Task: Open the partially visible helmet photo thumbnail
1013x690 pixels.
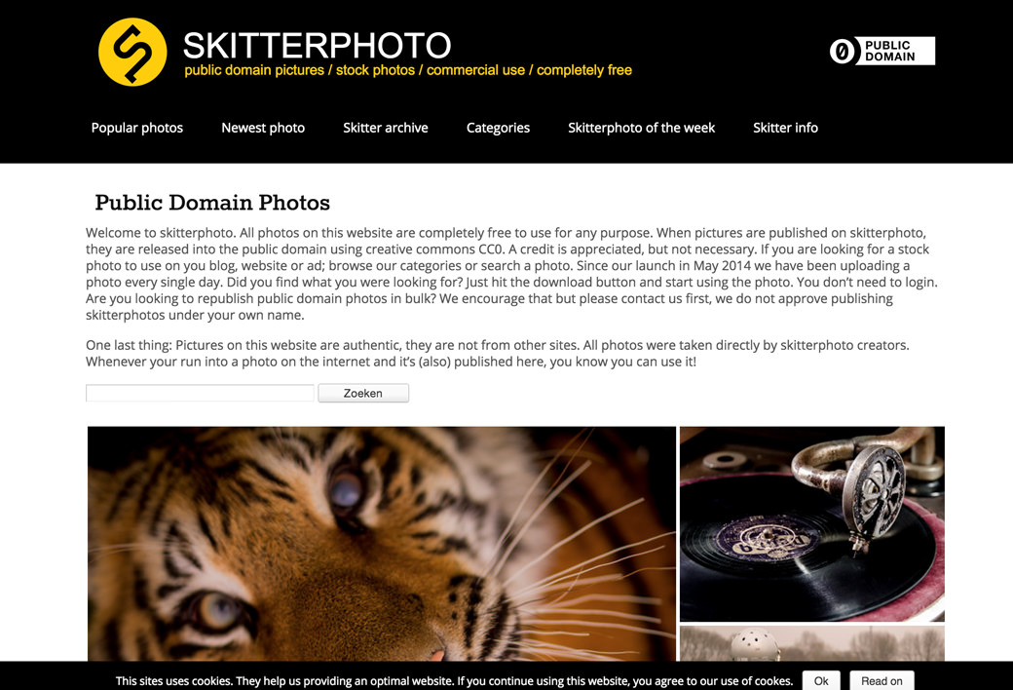Action: tap(812, 643)
